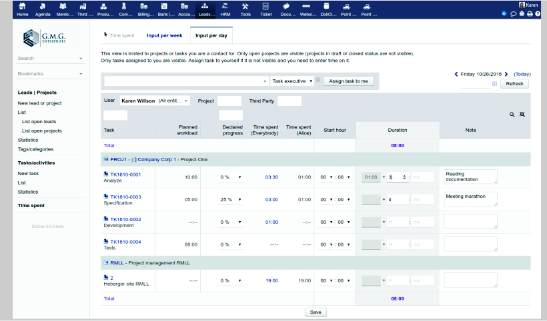Open the HRM module icon
This screenshot has width=547, height=321.
pos(226,9)
